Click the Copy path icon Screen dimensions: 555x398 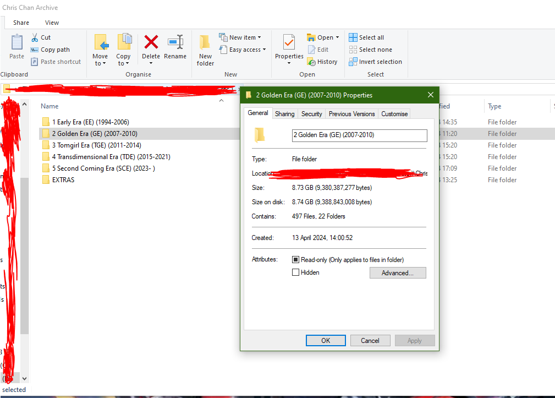tap(34, 50)
